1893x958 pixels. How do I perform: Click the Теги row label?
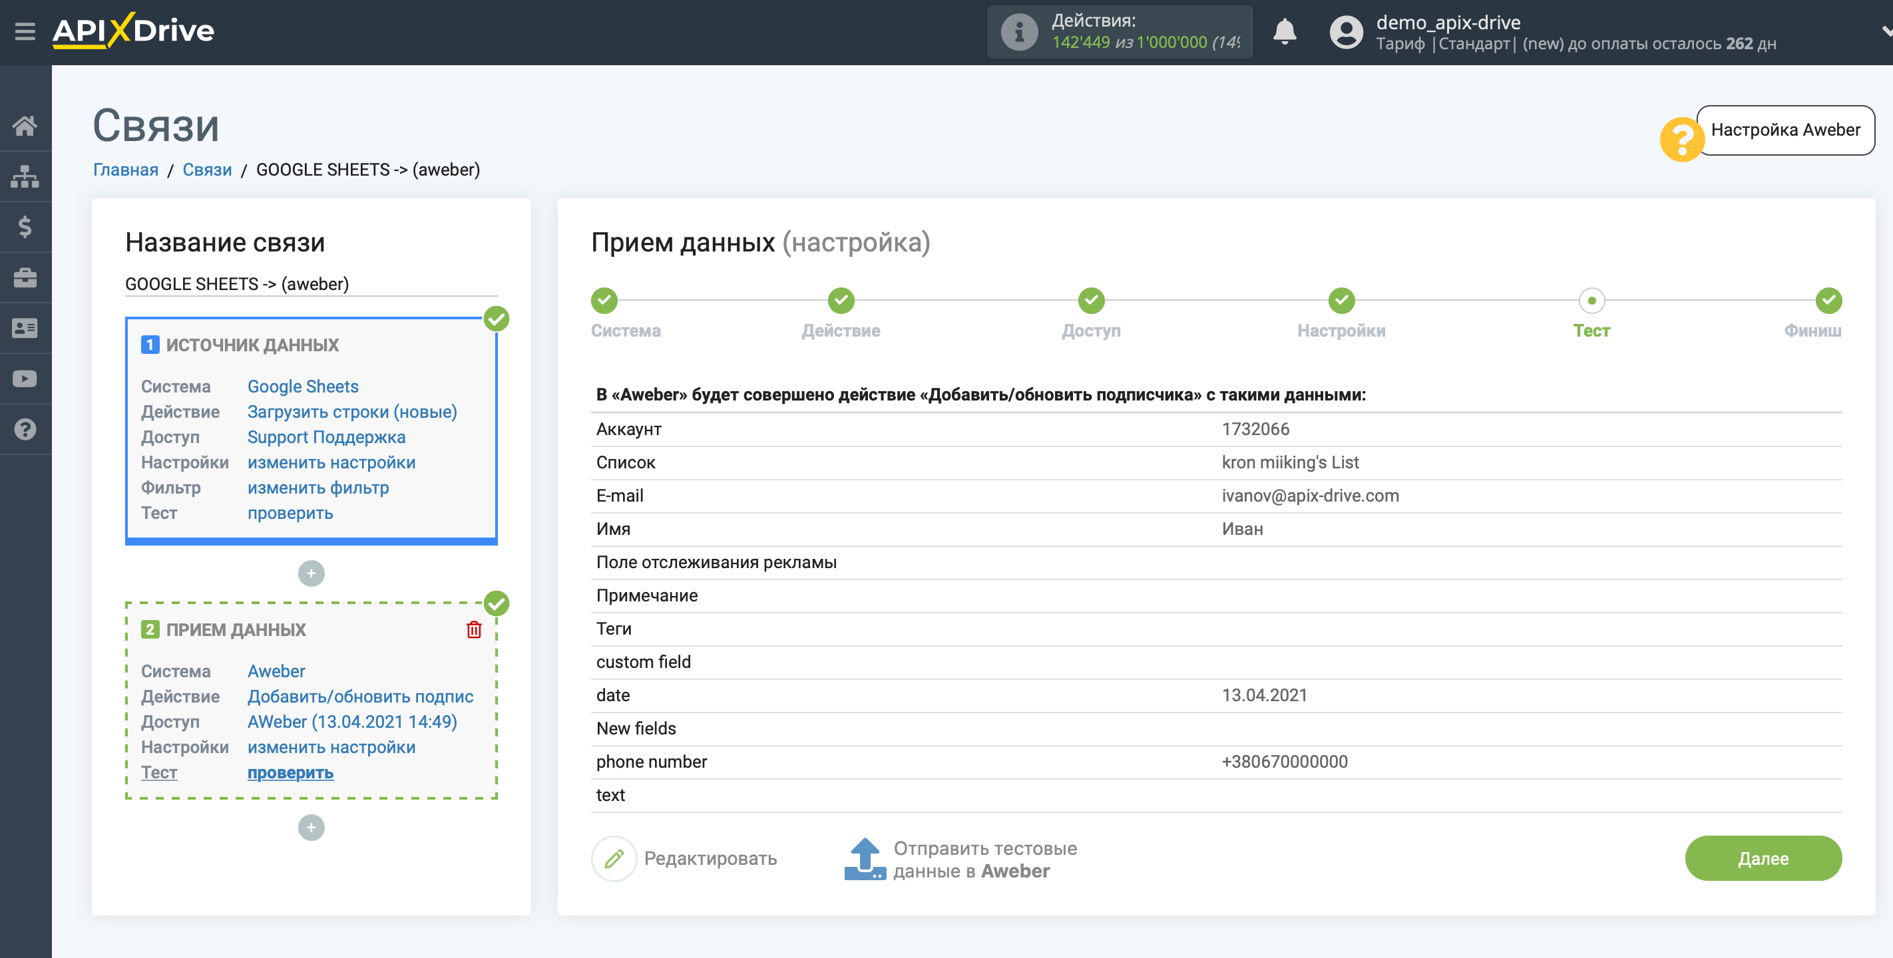(614, 629)
